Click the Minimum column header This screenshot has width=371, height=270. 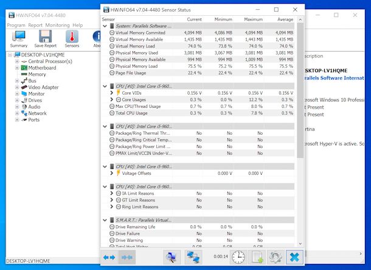(223, 19)
